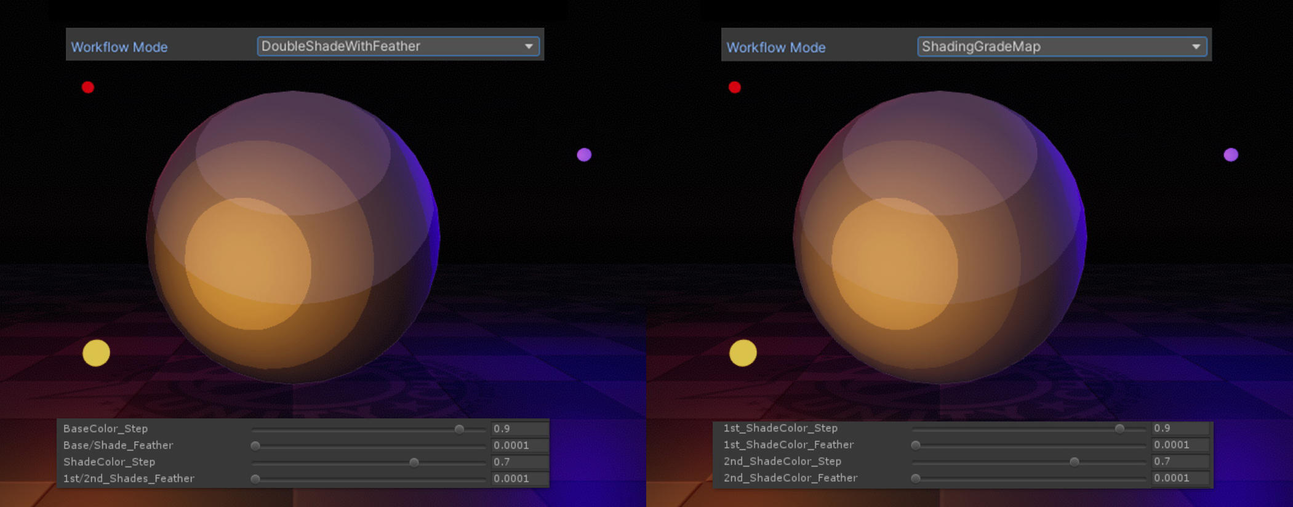
Task: Click the 2nd_ShadeColor_Feather value field
Action: [x=1179, y=478]
